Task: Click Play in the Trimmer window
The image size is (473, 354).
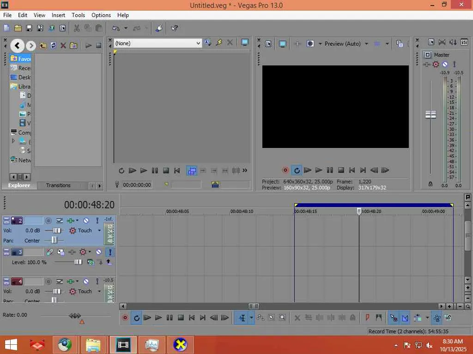Action: 144,171
